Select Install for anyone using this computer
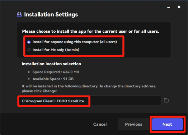Viewport: 188px width, 135px height. click(x=29, y=42)
